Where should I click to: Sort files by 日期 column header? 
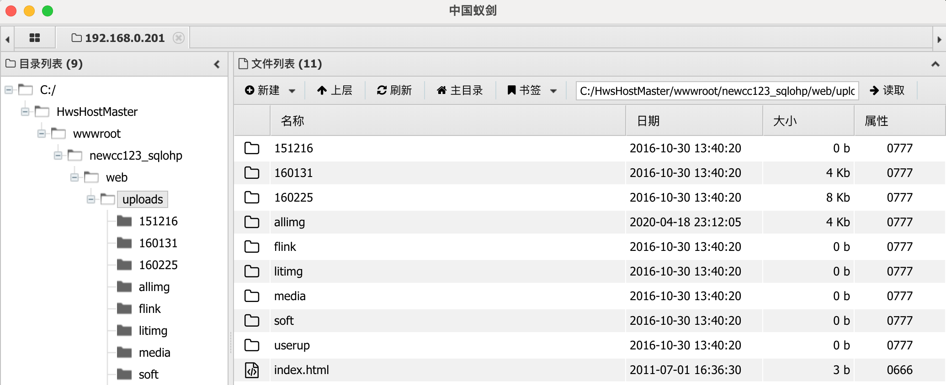click(x=648, y=121)
